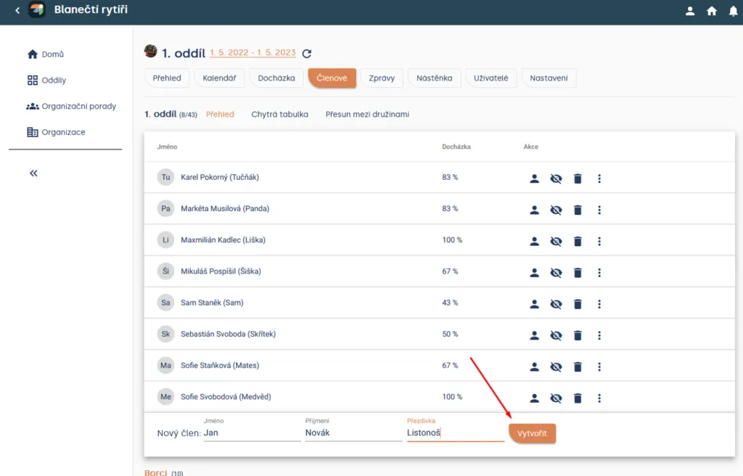Open Oddíly in the sidebar
This screenshot has height=476, width=743.
tap(46, 80)
